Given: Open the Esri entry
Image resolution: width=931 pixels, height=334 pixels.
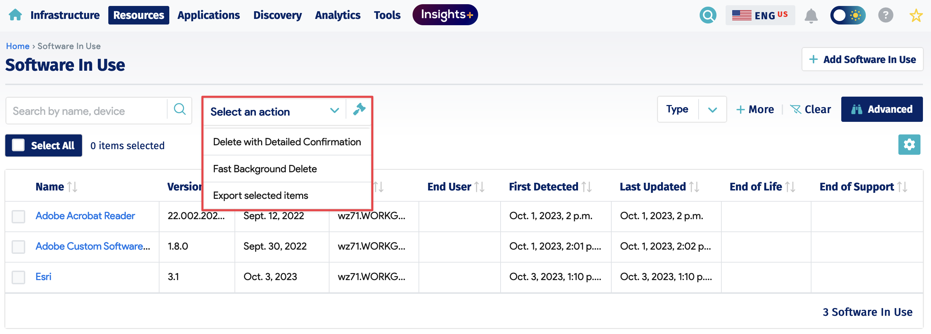Looking at the screenshot, I should click(x=43, y=277).
